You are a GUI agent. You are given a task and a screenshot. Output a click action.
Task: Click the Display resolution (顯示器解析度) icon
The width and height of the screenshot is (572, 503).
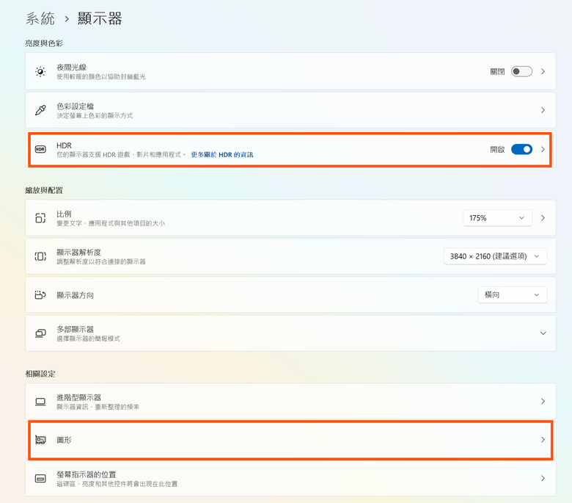click(x=40, y=256)
